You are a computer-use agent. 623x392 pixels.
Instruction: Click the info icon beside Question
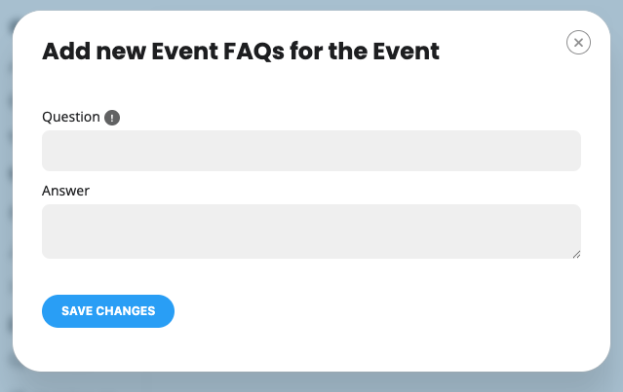pyautogui.click(x=112, y=118)
